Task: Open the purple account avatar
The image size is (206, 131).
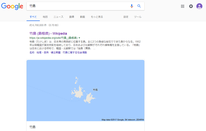Action: pyautogui.click(x=199, y=6)
